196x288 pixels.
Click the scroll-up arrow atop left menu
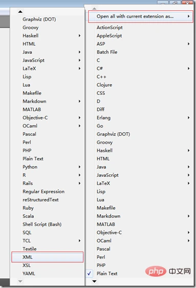coord(20,12)
